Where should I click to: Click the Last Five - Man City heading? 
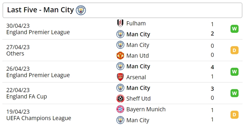tap(40, 10)
